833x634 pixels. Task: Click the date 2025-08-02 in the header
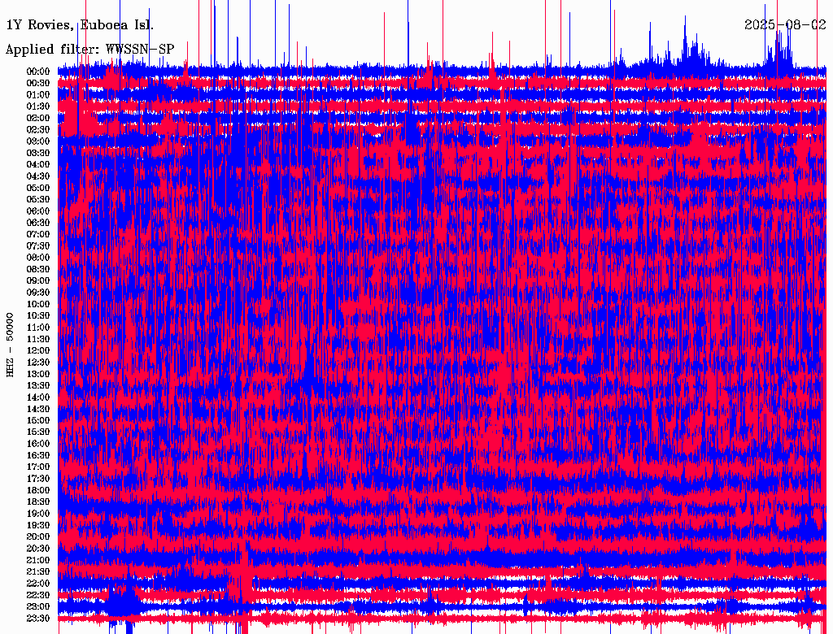click(x=785, y=25)
